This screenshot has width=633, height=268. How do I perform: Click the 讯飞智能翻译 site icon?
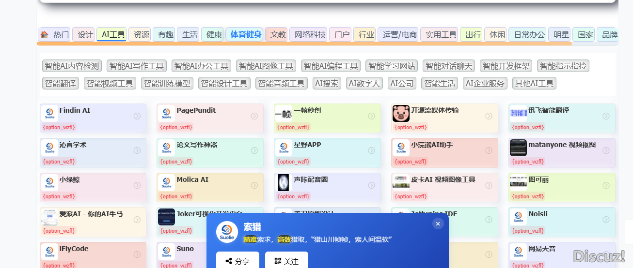[x=518, y=114]
